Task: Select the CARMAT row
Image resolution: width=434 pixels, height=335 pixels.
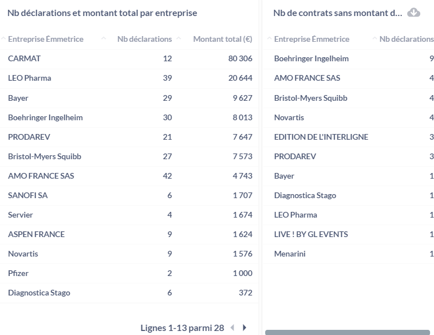Action: coord(129,58)
